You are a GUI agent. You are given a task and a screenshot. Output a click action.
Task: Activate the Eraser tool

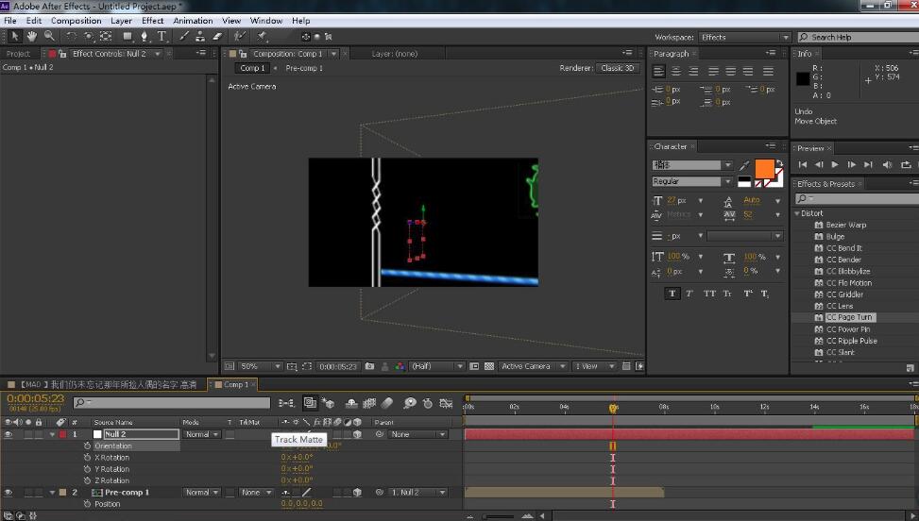[217, 37]
